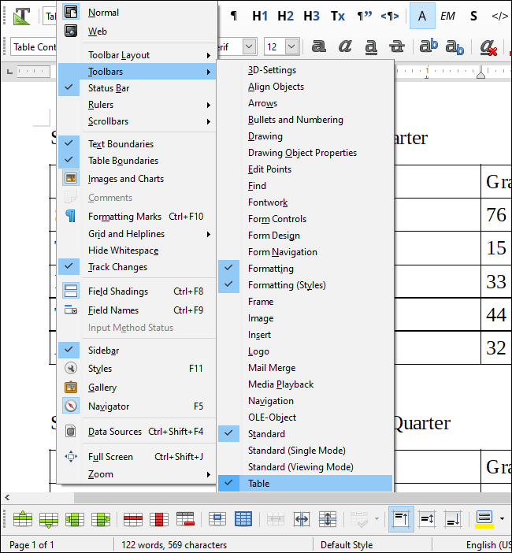Uncheck Table Boundaries option

[x=137, y=161]
